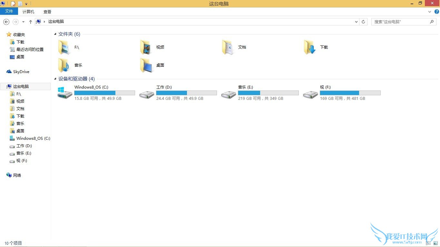Click the 视 (F:) drive icon in sidebar
The width and height of the screenshot is (440, 247).
pyautogui.click(x=12, y=161)
